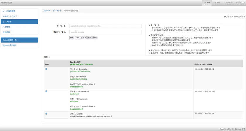
Task: Delete the advanced setting relay4 entry
Action: pyautogui.click(x=46, y=113)
